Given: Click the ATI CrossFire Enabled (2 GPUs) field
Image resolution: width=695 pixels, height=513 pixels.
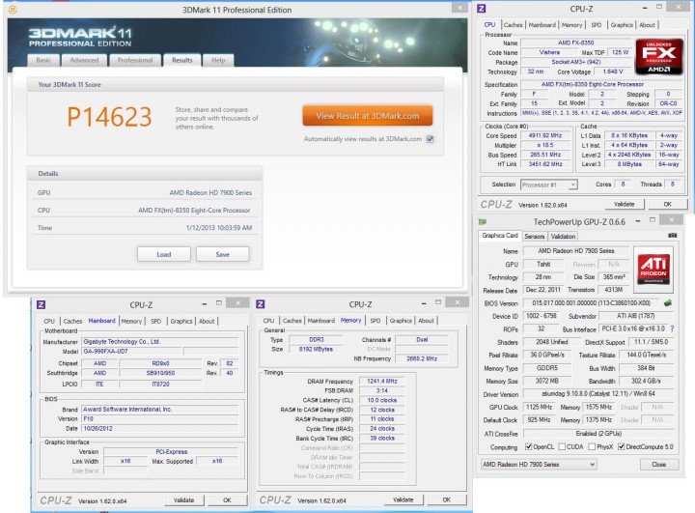Looking at the screenshot, I should [x=598, y=434].
